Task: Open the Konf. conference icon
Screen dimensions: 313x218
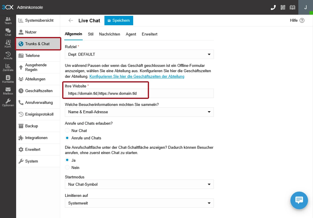Action: click(8, 44)
